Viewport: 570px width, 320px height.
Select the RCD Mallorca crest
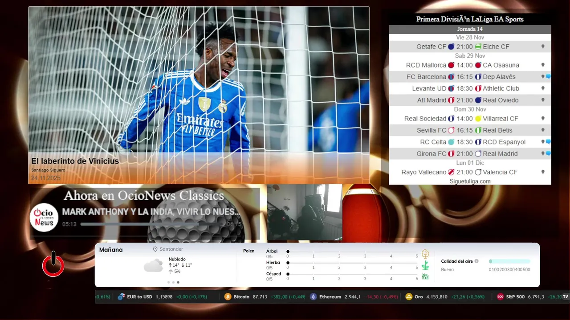point(451,65)
